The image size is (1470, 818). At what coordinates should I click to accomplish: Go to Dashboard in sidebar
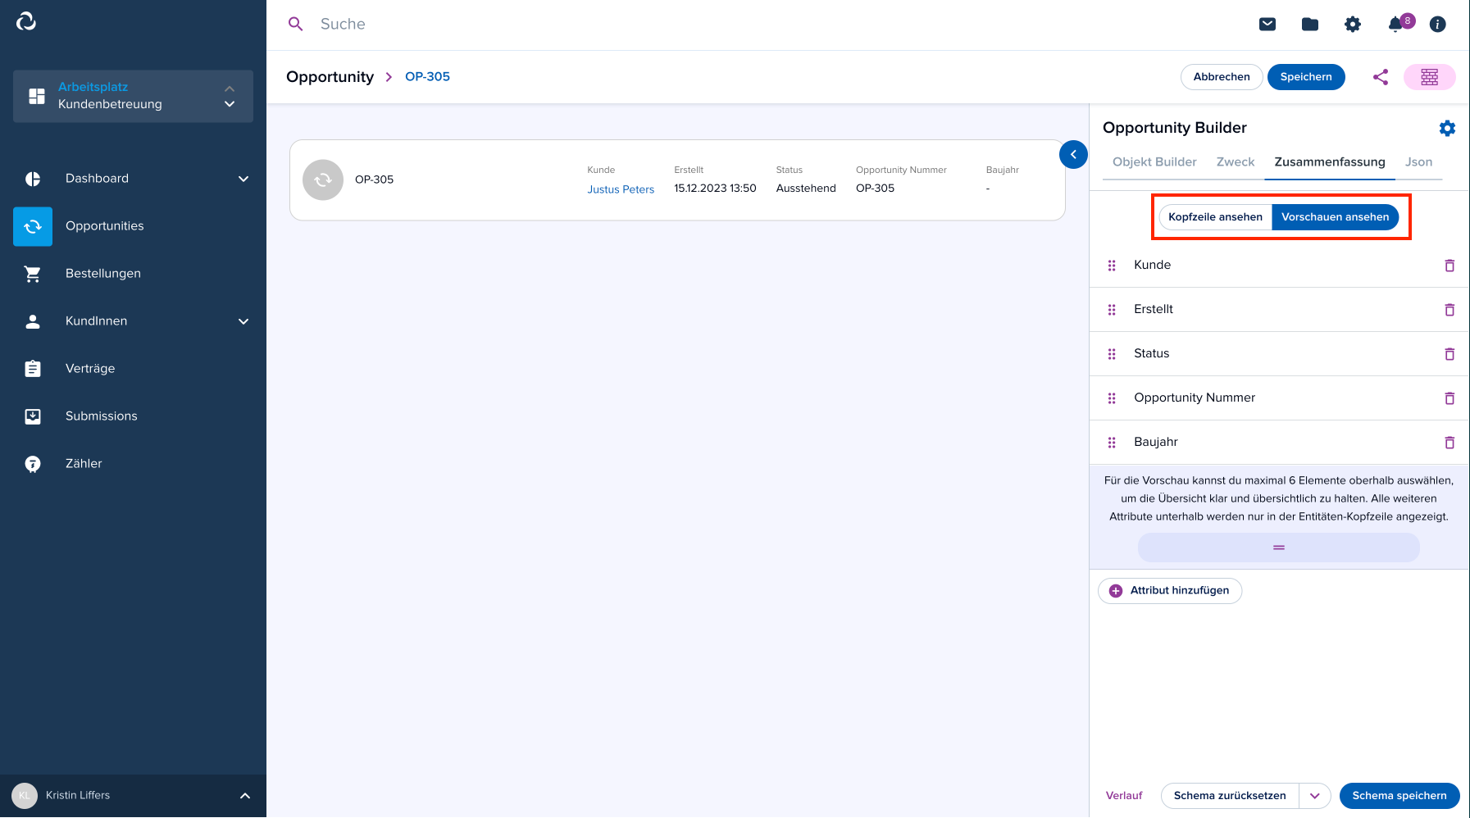pos(97,179)
